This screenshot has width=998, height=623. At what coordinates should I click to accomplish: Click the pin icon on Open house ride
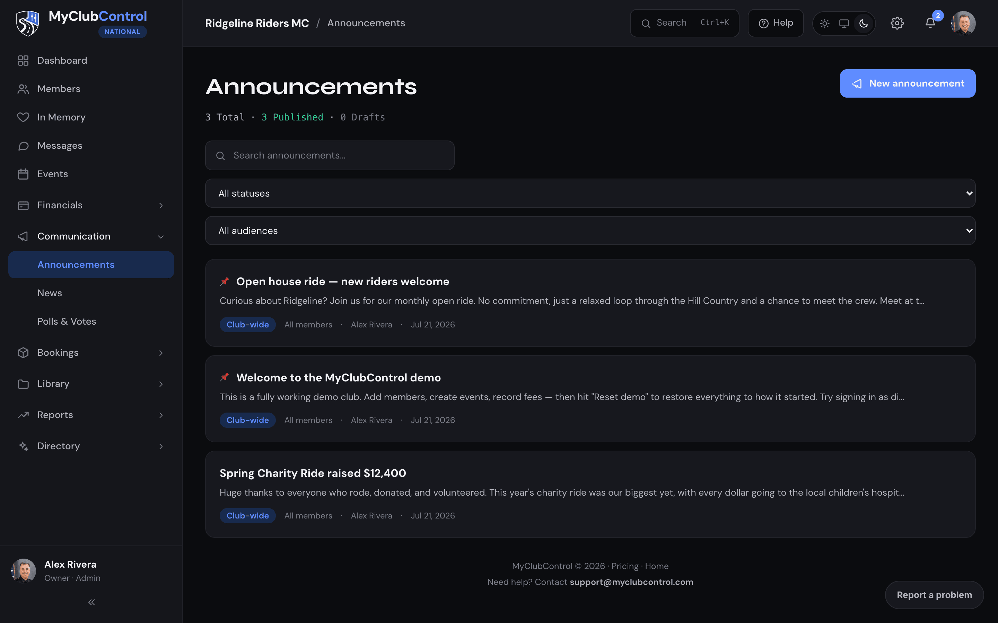tap(224, 281)
